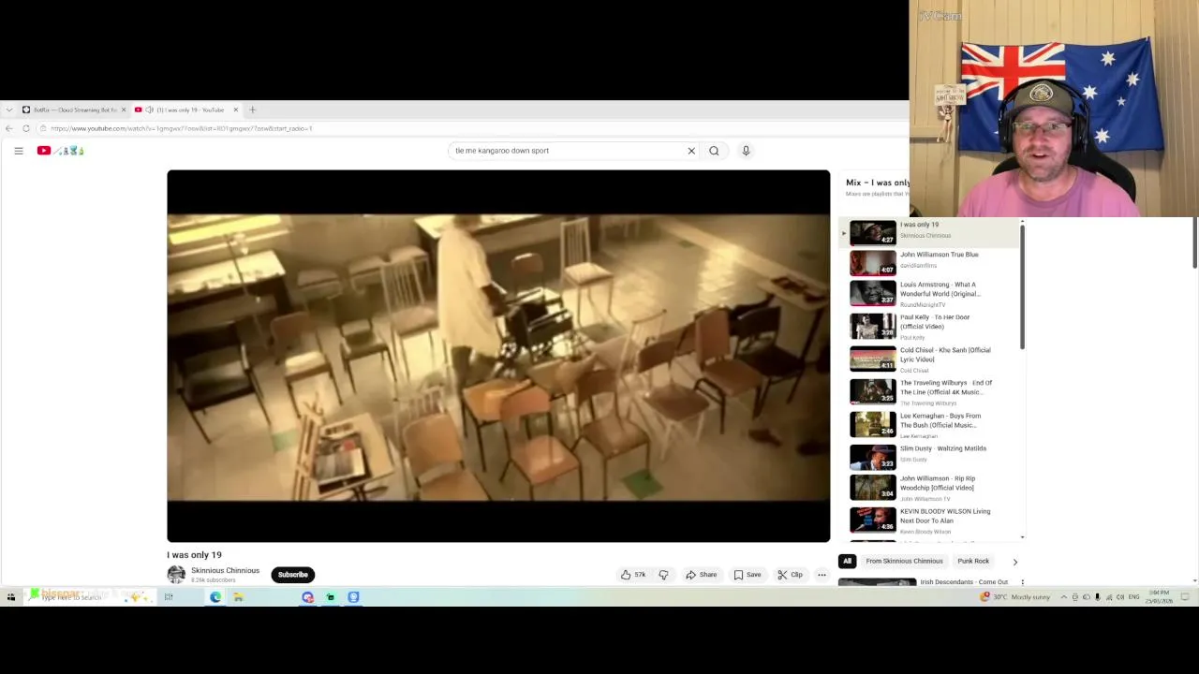Open Microsoft Edge from the taskbar
The image size is (1199, 674).
tap(215, 597)
